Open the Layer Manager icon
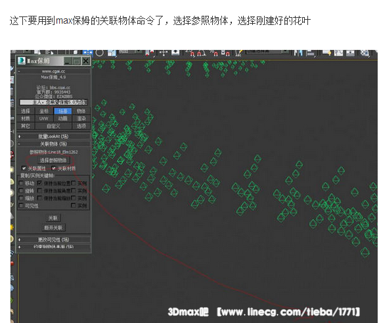The width and height of the screenshot is (379, 323). [x=327, y=53]
